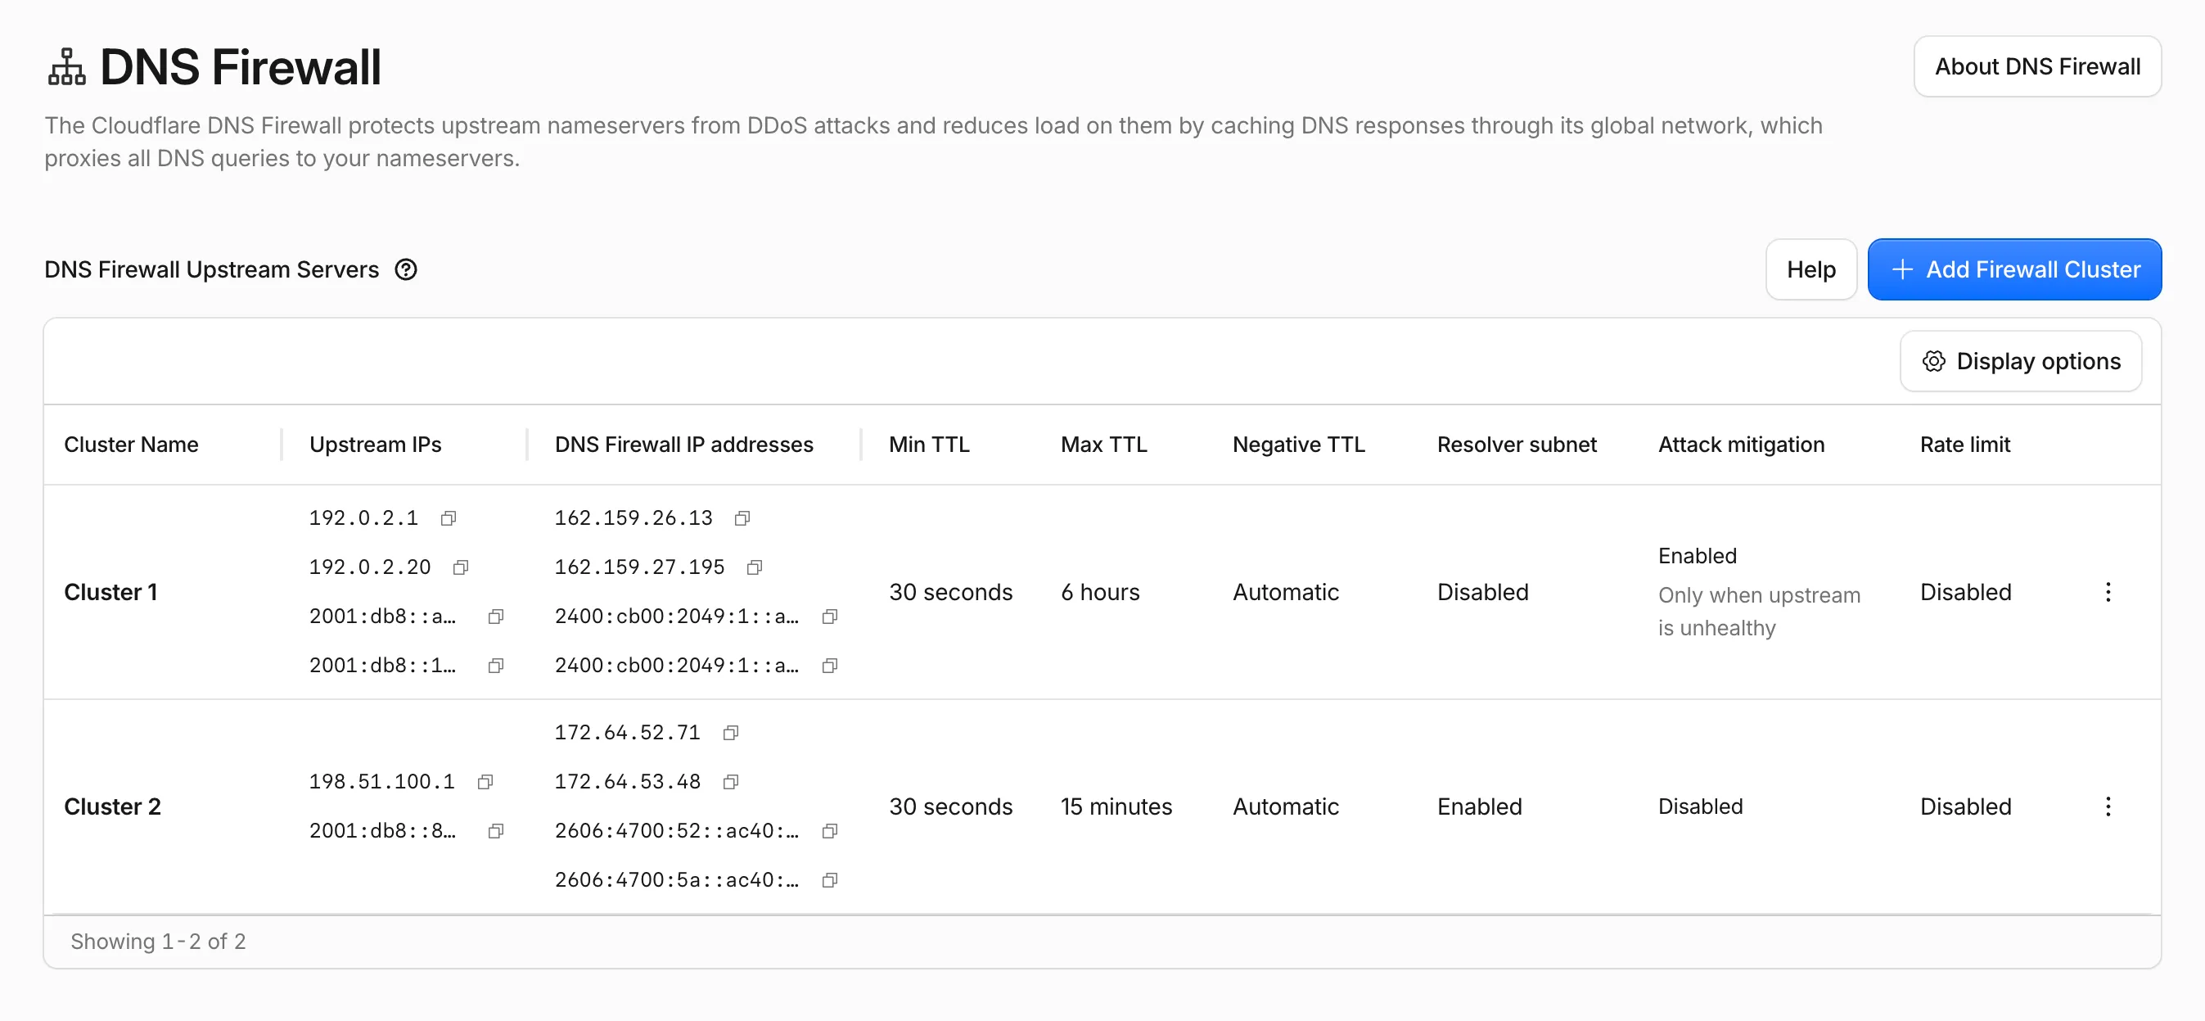
Task: Click DNS Firewall IP addresses column header
Action: coord(683,445)
